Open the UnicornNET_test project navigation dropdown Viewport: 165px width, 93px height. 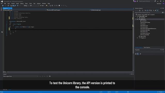(x=24, y=10)
